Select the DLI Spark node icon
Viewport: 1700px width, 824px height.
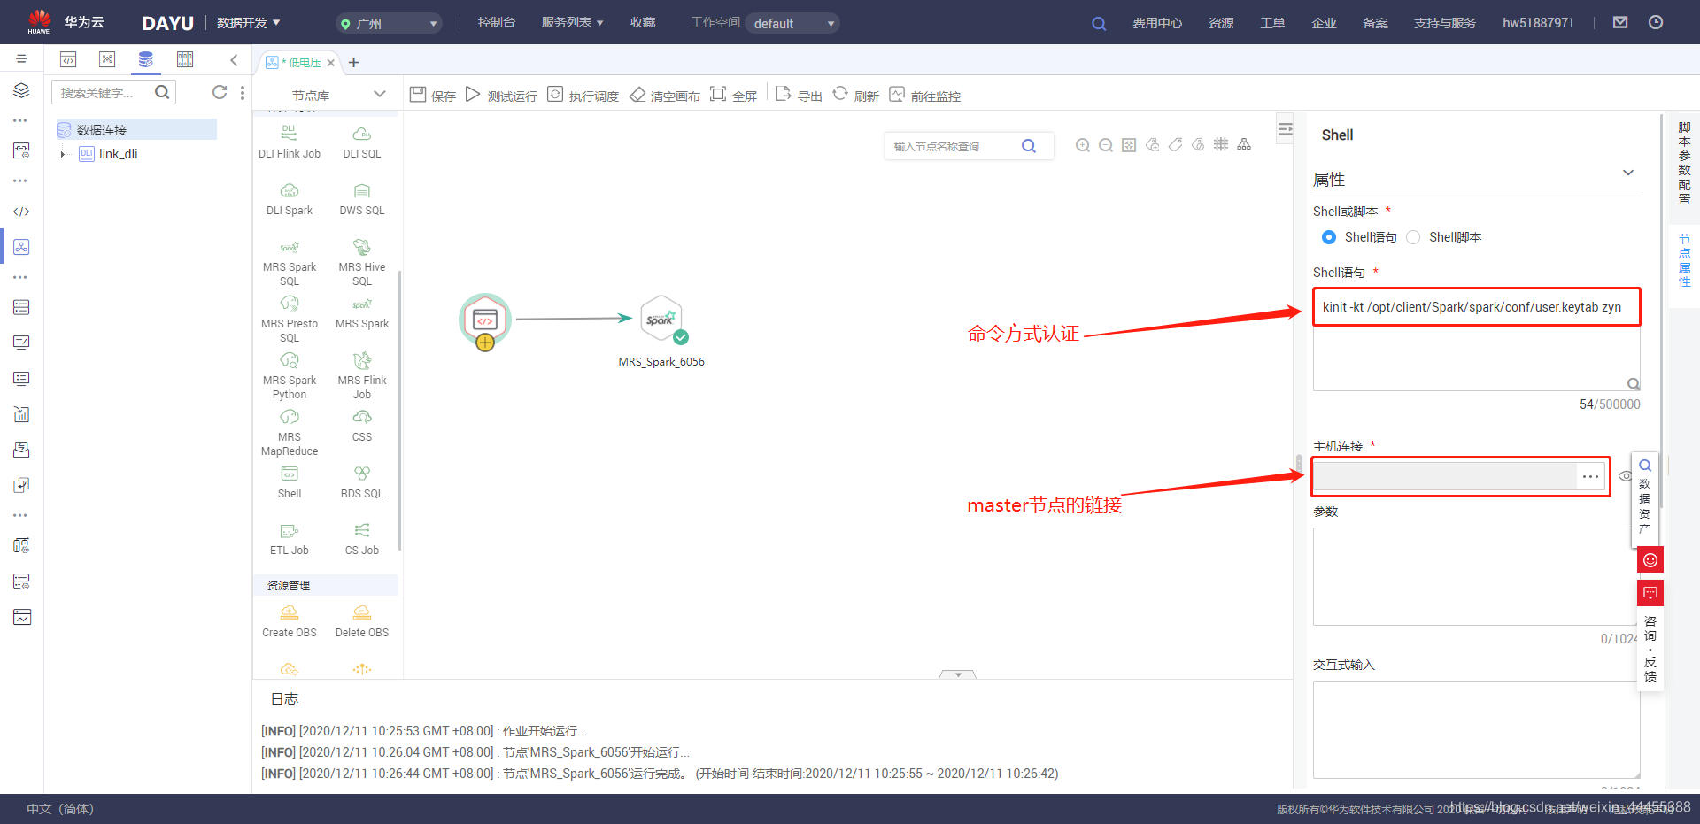tap(290, 191)
